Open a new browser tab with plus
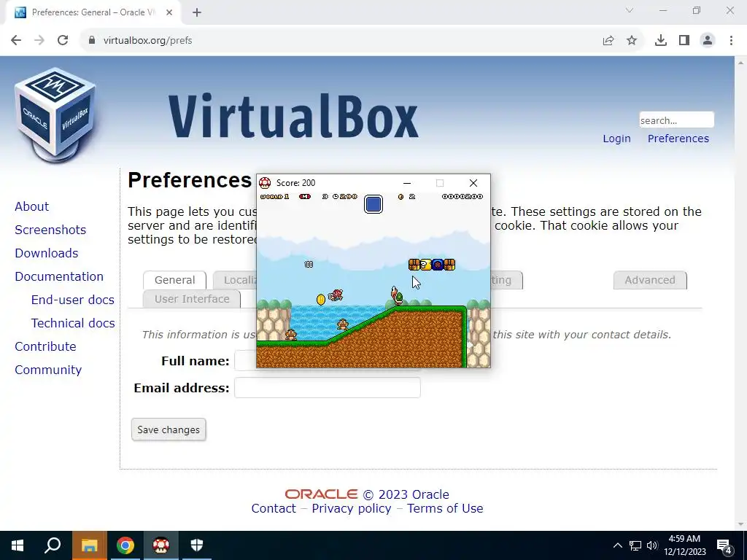 tap(197, 12)
